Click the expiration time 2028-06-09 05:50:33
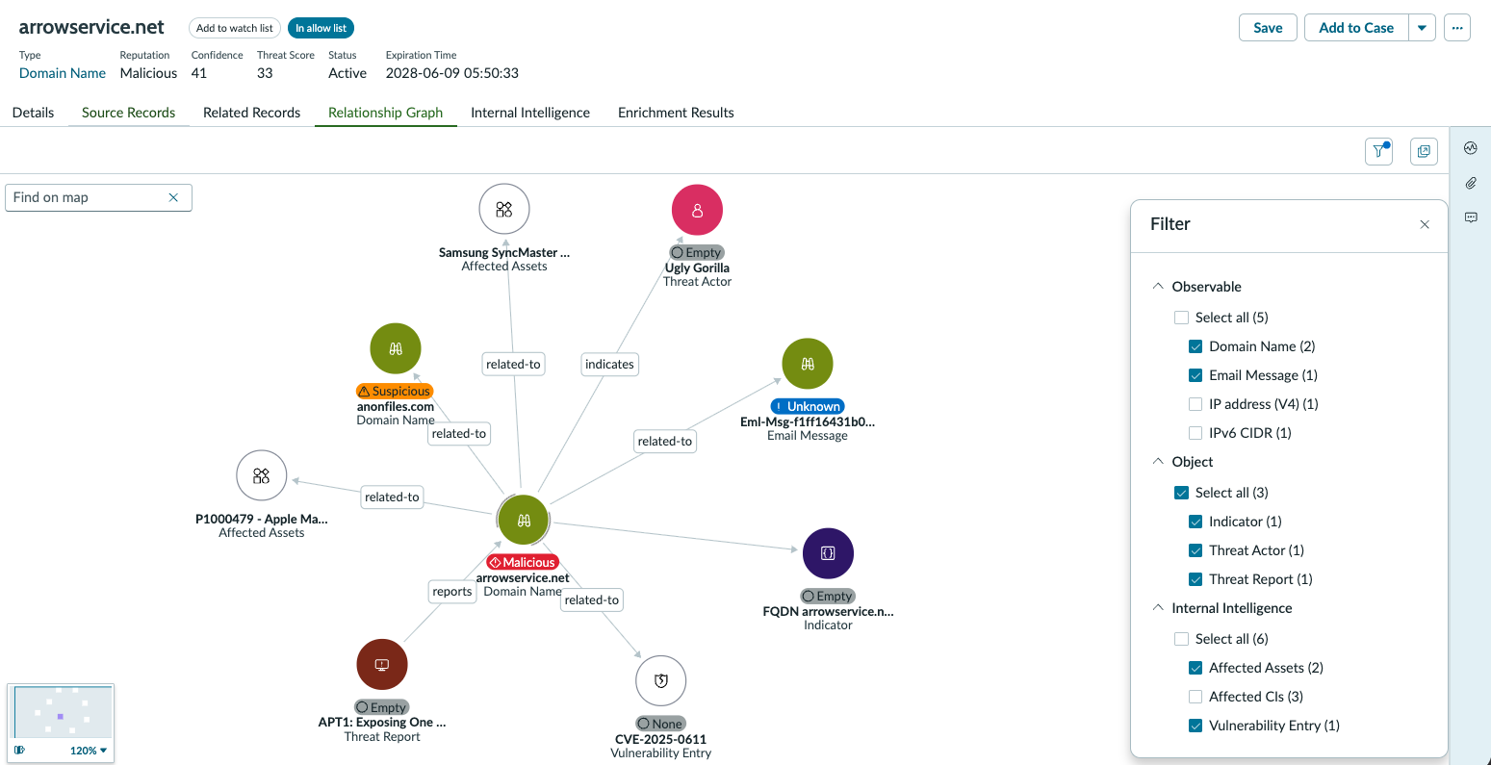Screen dimensions: 1491x765 (x=452, y=73)
